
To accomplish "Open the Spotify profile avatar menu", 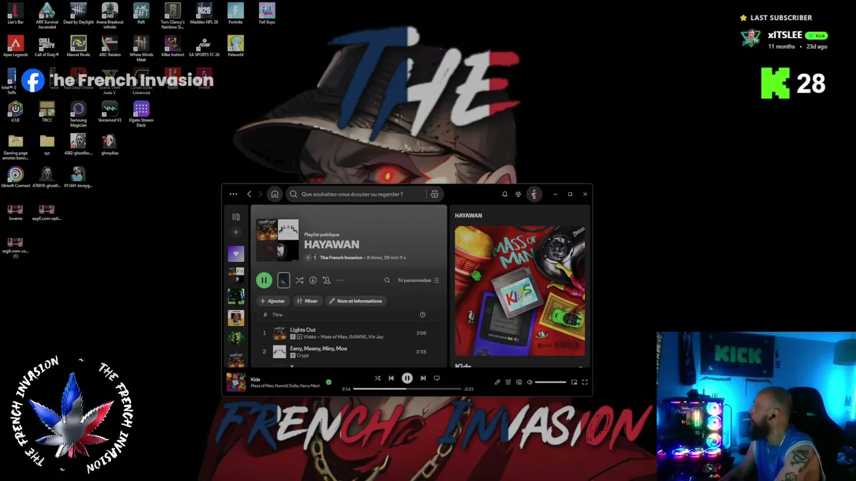I will (x=534, y=194).
